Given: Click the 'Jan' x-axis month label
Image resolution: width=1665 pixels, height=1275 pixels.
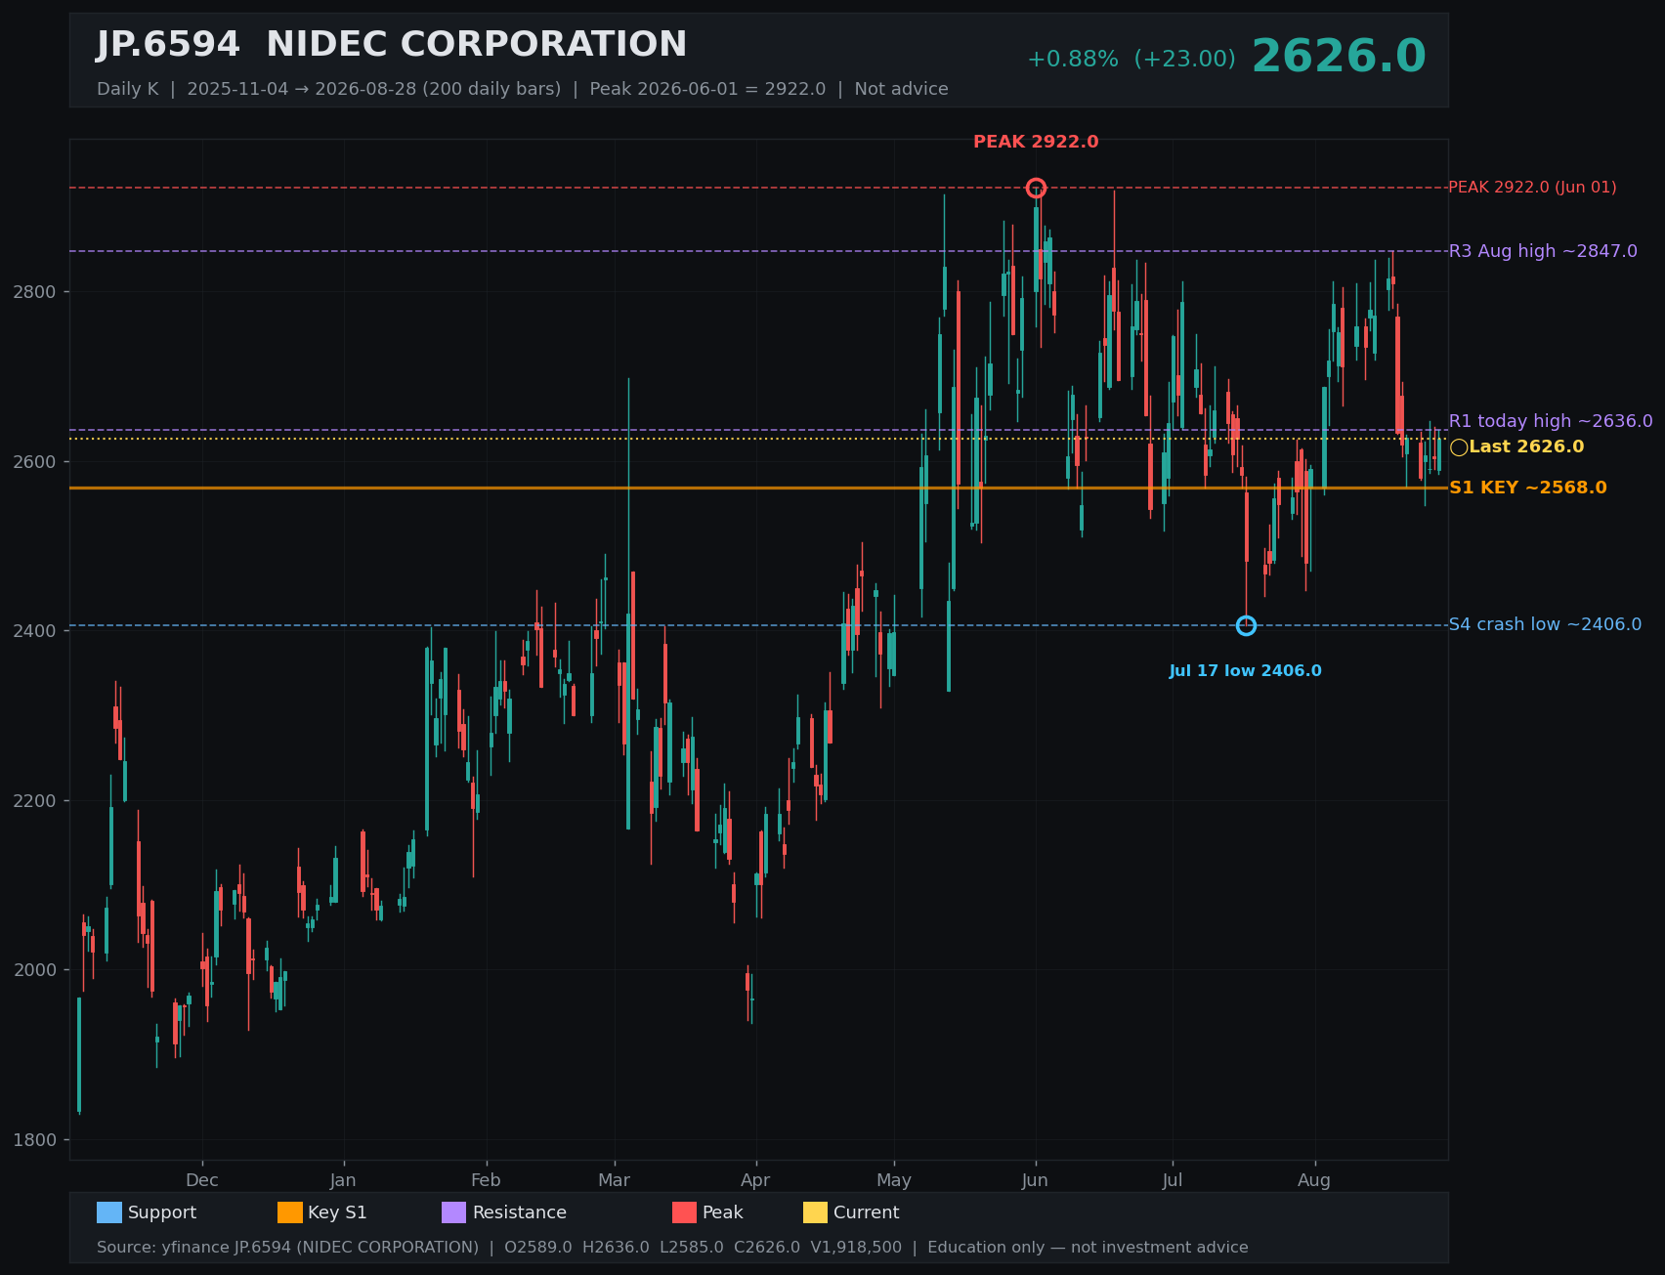Looking at the screenshot, I should pos(343,1180).
